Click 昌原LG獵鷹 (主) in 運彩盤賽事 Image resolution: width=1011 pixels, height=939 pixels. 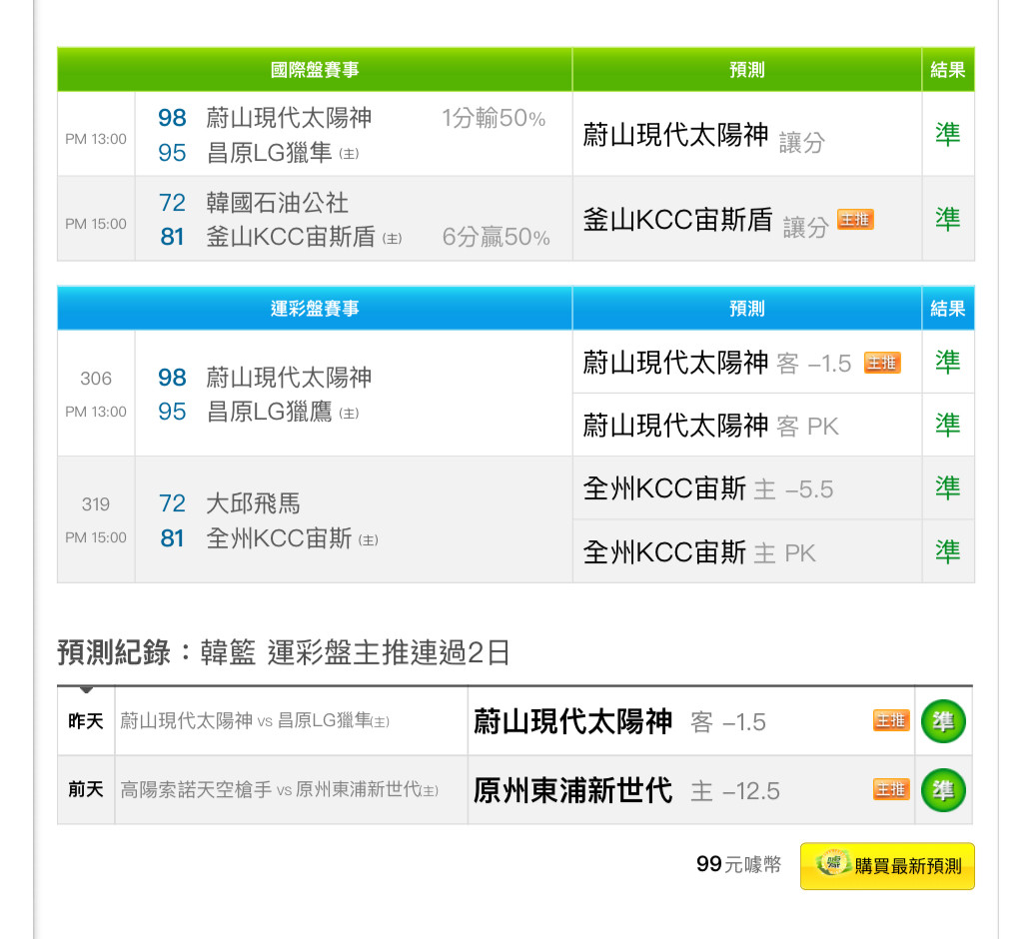coord(283,412)
